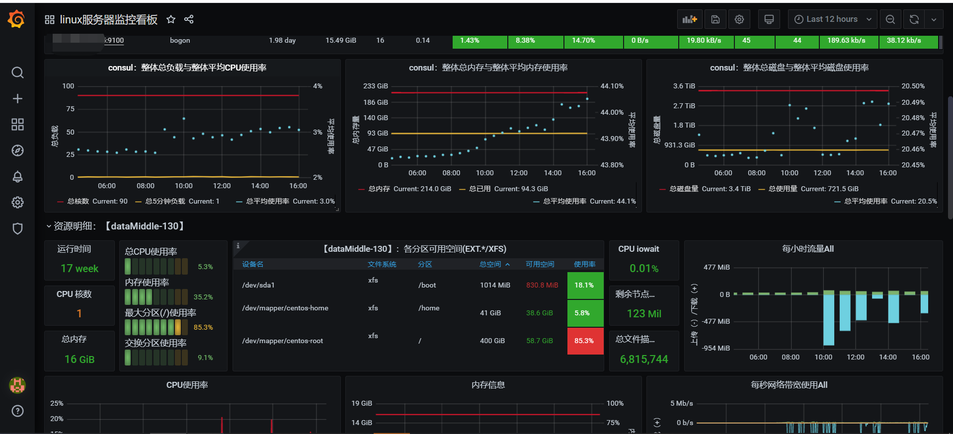Open the Server Admin shield icon
The width and height of the screenshot is (953, 434).
17,228
